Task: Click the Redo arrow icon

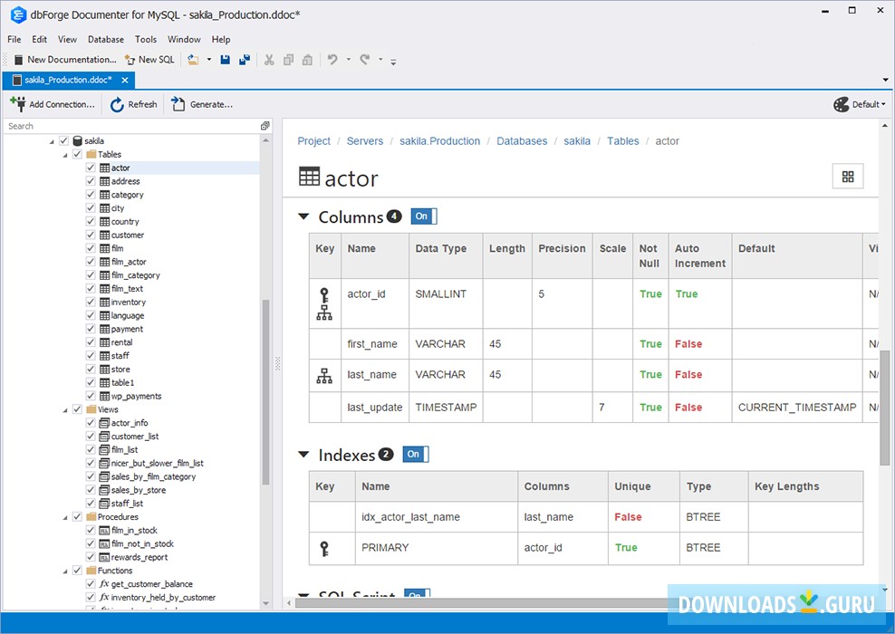Action: pyautogui.click(x=365, y=59)
